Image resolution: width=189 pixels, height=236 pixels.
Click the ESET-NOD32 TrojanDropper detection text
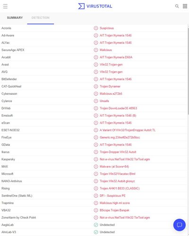[128, 130]
